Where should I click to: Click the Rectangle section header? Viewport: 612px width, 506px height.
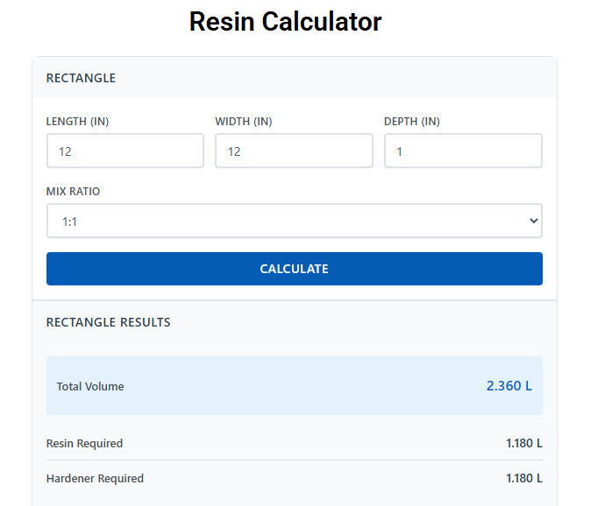coord(81,78)
